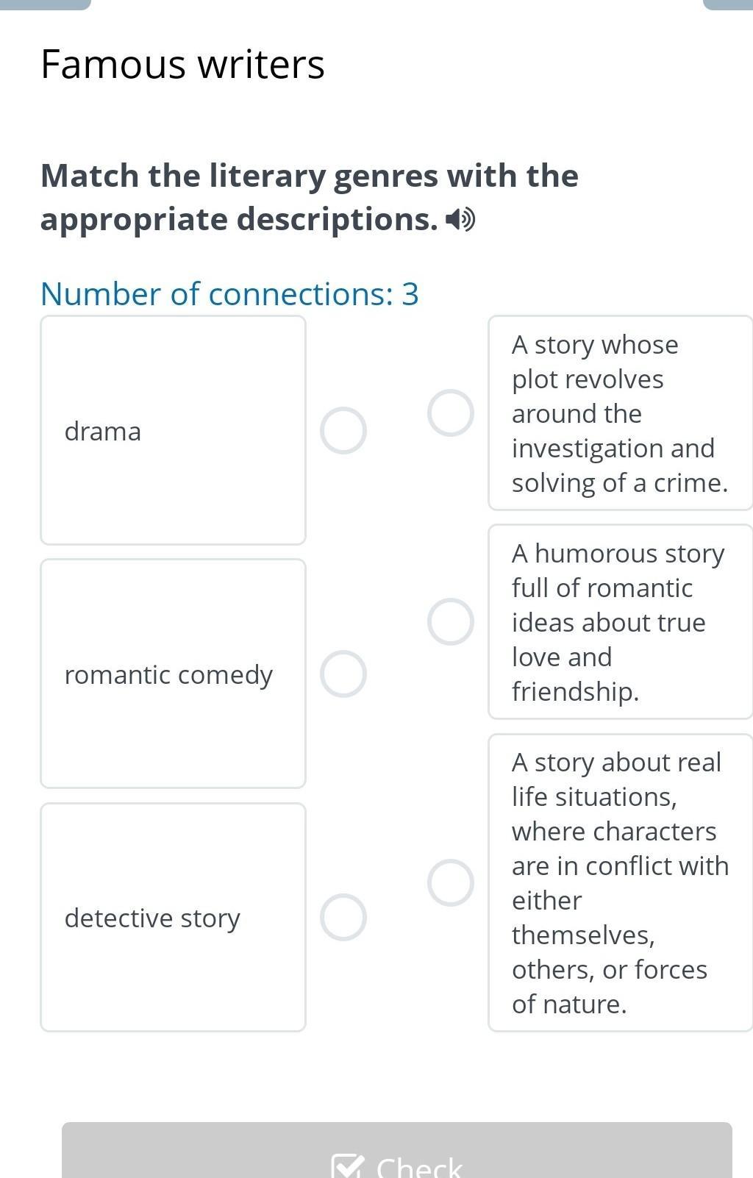Image resolution: width=753 pixels, height=1178 pixels.
Task: Click the "romantic comedy" genre card
Action: point(173,674)
